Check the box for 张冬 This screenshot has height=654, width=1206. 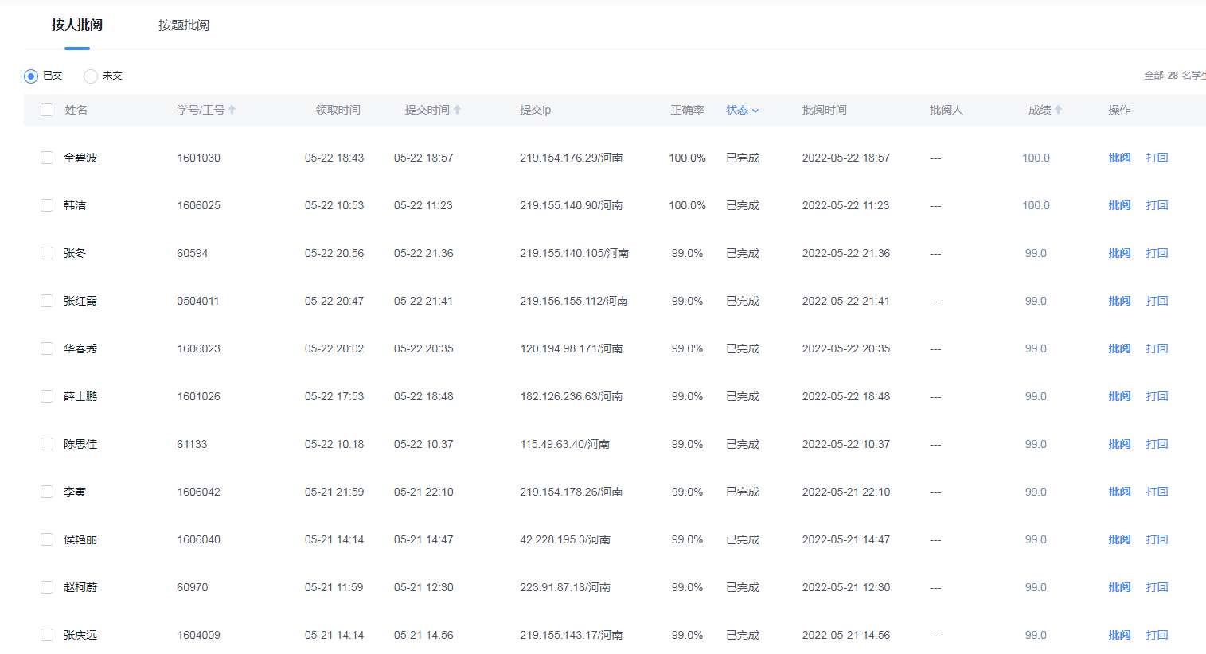(47, 253)
